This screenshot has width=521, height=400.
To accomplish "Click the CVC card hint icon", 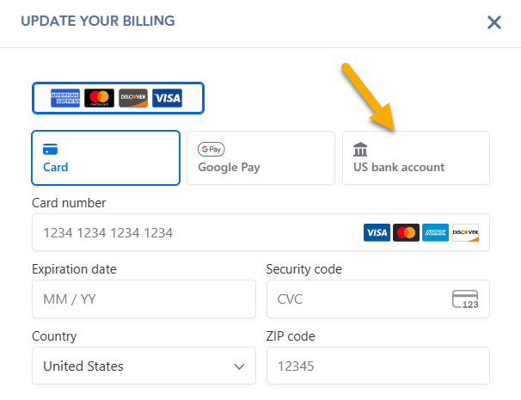I will pos(465,299).
